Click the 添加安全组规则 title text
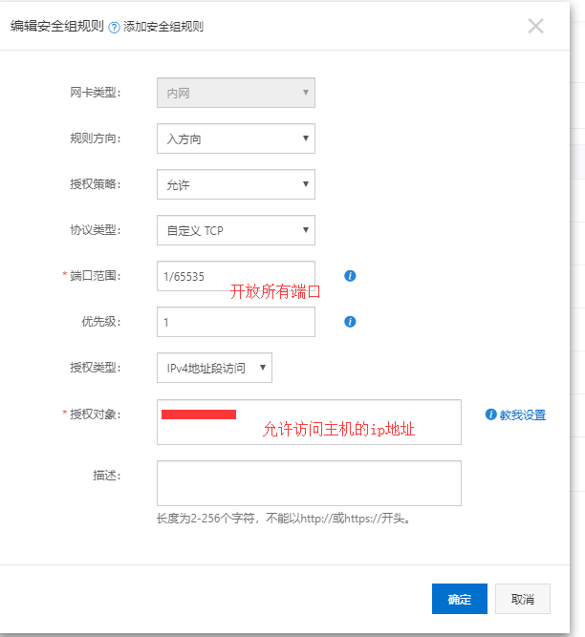This screenshot has width=585, height=637. [x=163, y=27]
